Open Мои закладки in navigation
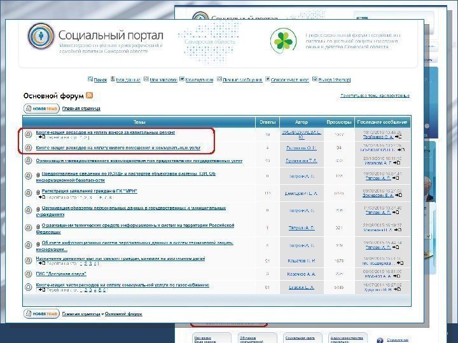This screenshot has height=343, width=458. click(x=163, y=79)
